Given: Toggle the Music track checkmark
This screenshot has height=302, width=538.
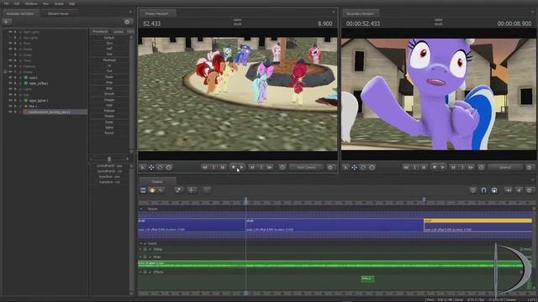Looking at the screenshot, I should coord(150,257).
